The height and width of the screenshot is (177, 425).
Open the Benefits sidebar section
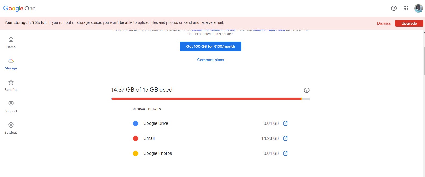[x=11, y=85]
